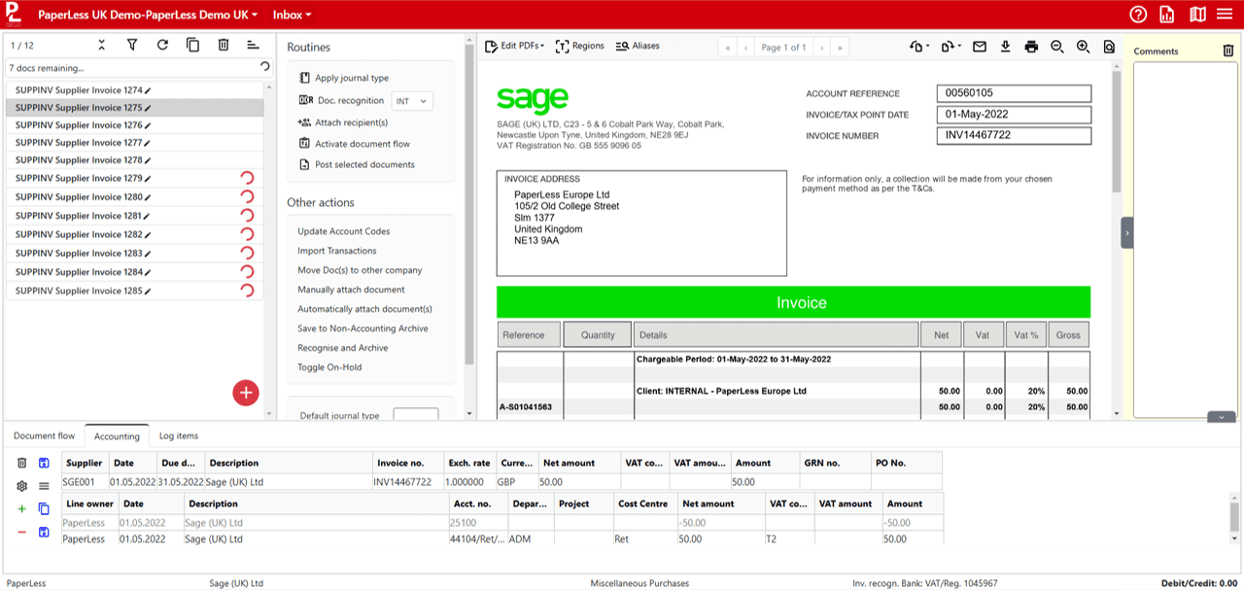
Task: Open the reports chart icon in header
Action: [x=1167, y=15]
